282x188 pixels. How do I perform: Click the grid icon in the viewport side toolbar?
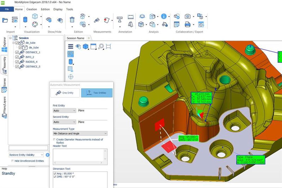(x=70, y=69)
